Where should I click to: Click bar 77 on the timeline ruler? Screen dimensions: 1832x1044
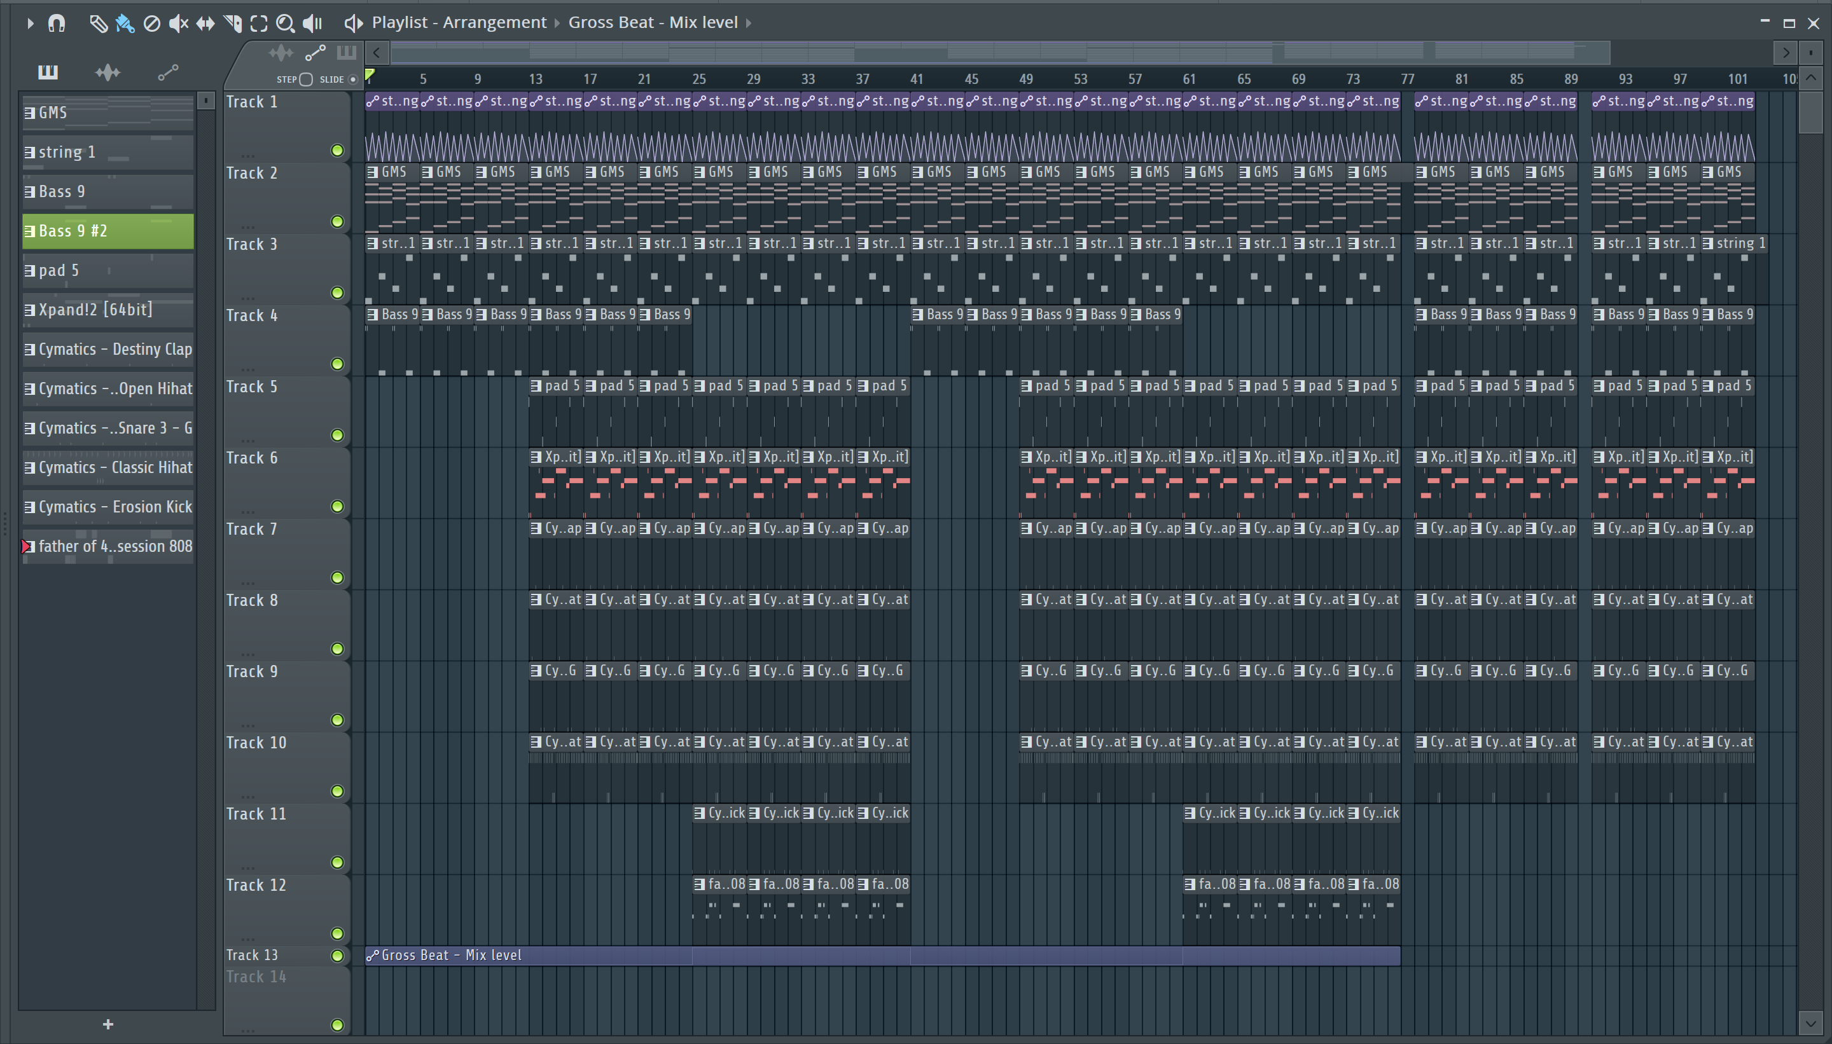(1407, 79)
